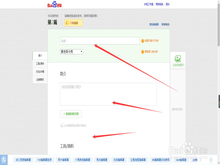Open the 草稿箱(0) drafts link

(x=166, y=24)
